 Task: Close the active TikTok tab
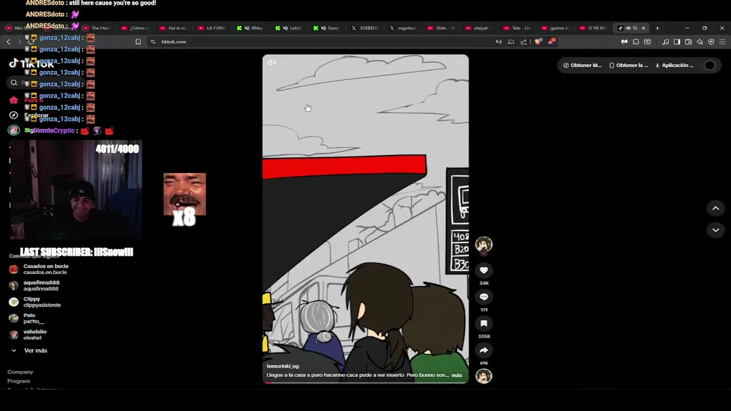pos(643,28)
